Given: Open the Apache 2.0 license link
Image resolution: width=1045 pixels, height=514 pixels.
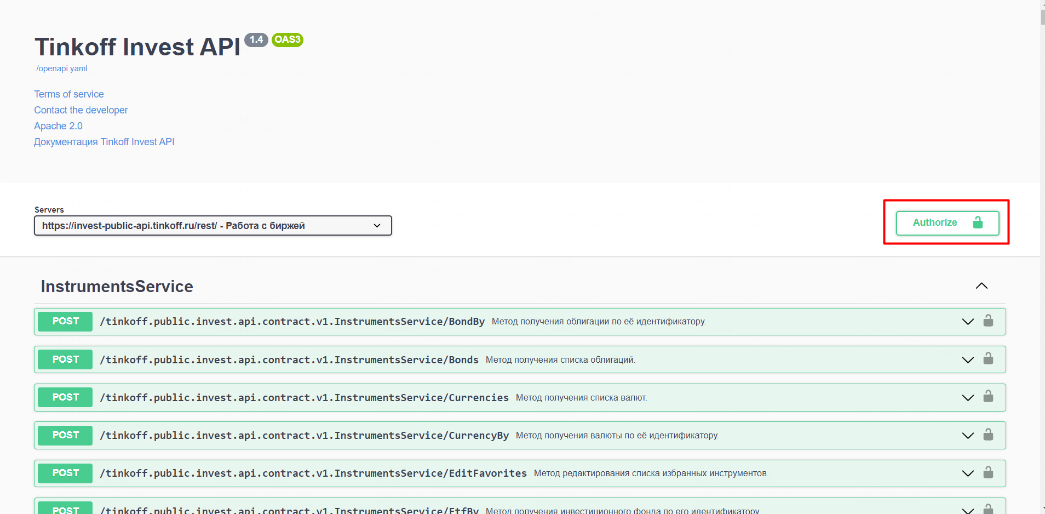Looking at the screenshot, I should click(58, 126).
